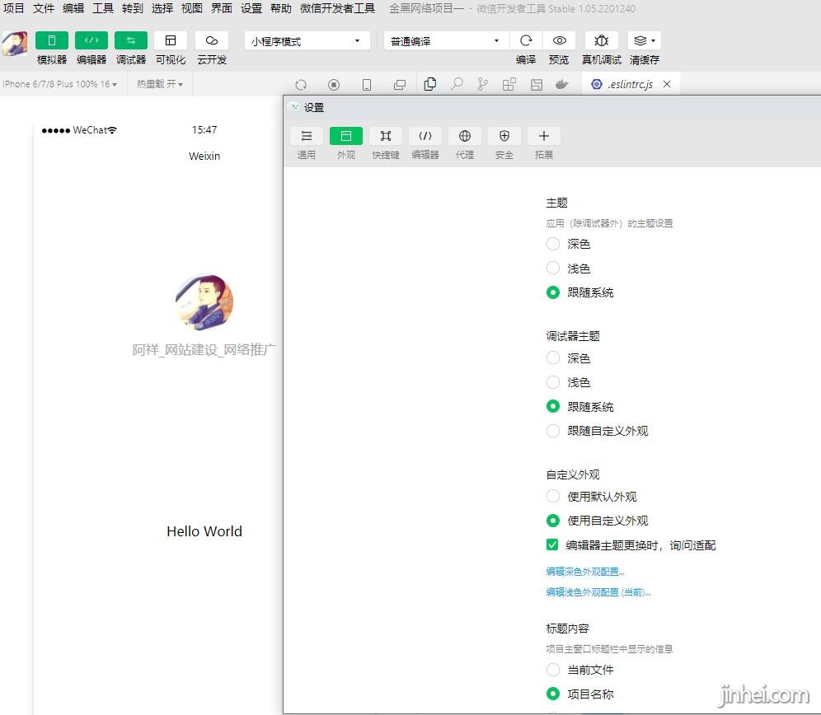Click the simulator refresh circular icon

[301, 84]
